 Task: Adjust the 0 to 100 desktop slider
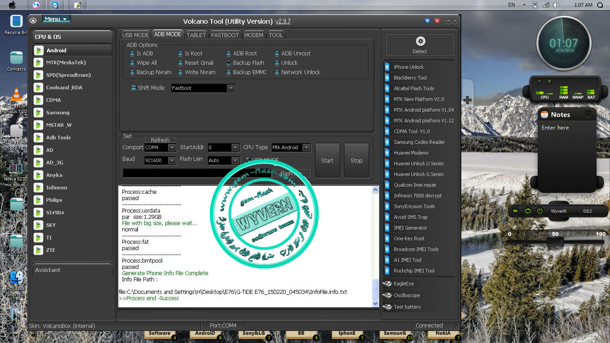click(x=556, y=241)
